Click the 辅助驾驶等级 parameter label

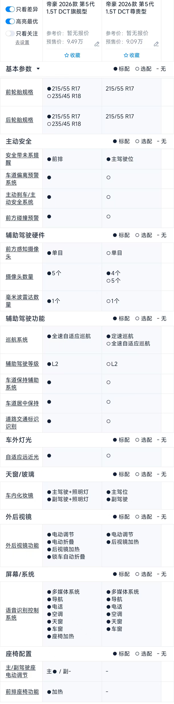[22, 364]
